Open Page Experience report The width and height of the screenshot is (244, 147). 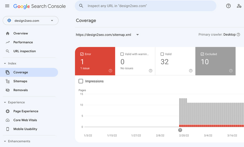tap(26, 111)
